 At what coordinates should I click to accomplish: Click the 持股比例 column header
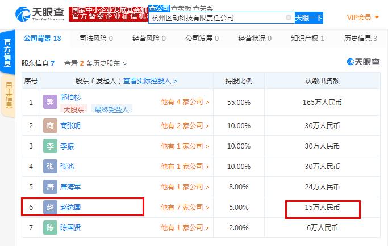239,80
